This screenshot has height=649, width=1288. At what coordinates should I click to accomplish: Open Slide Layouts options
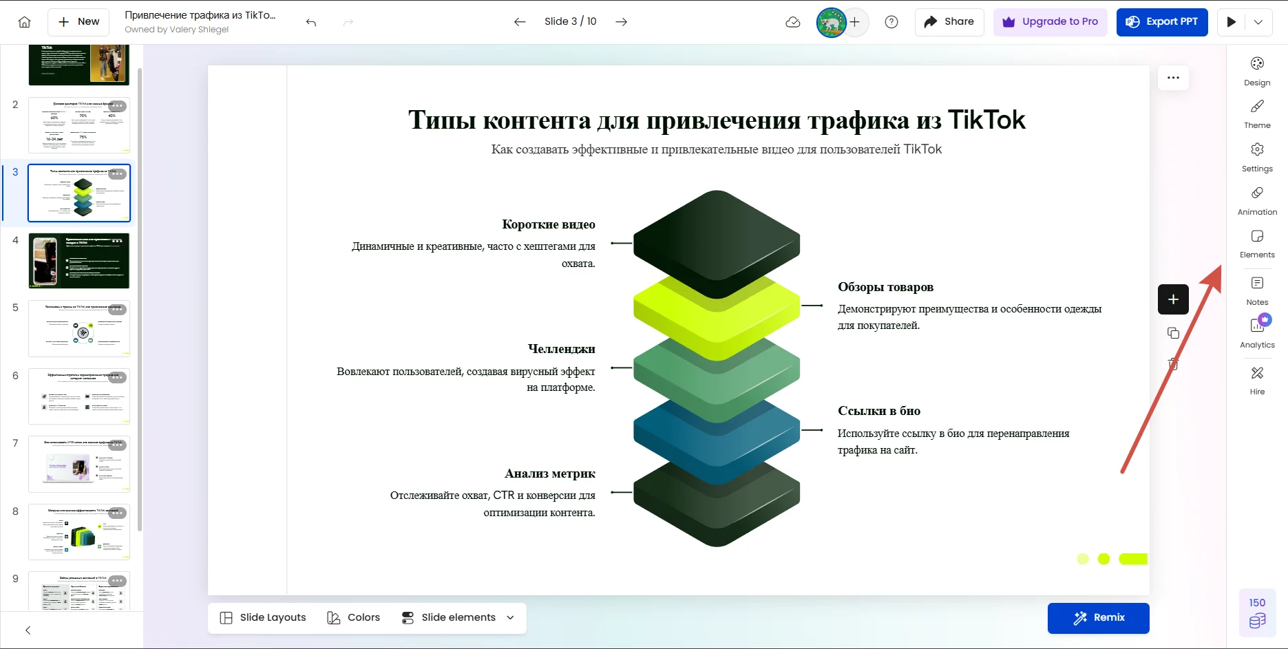pos(263,618)
